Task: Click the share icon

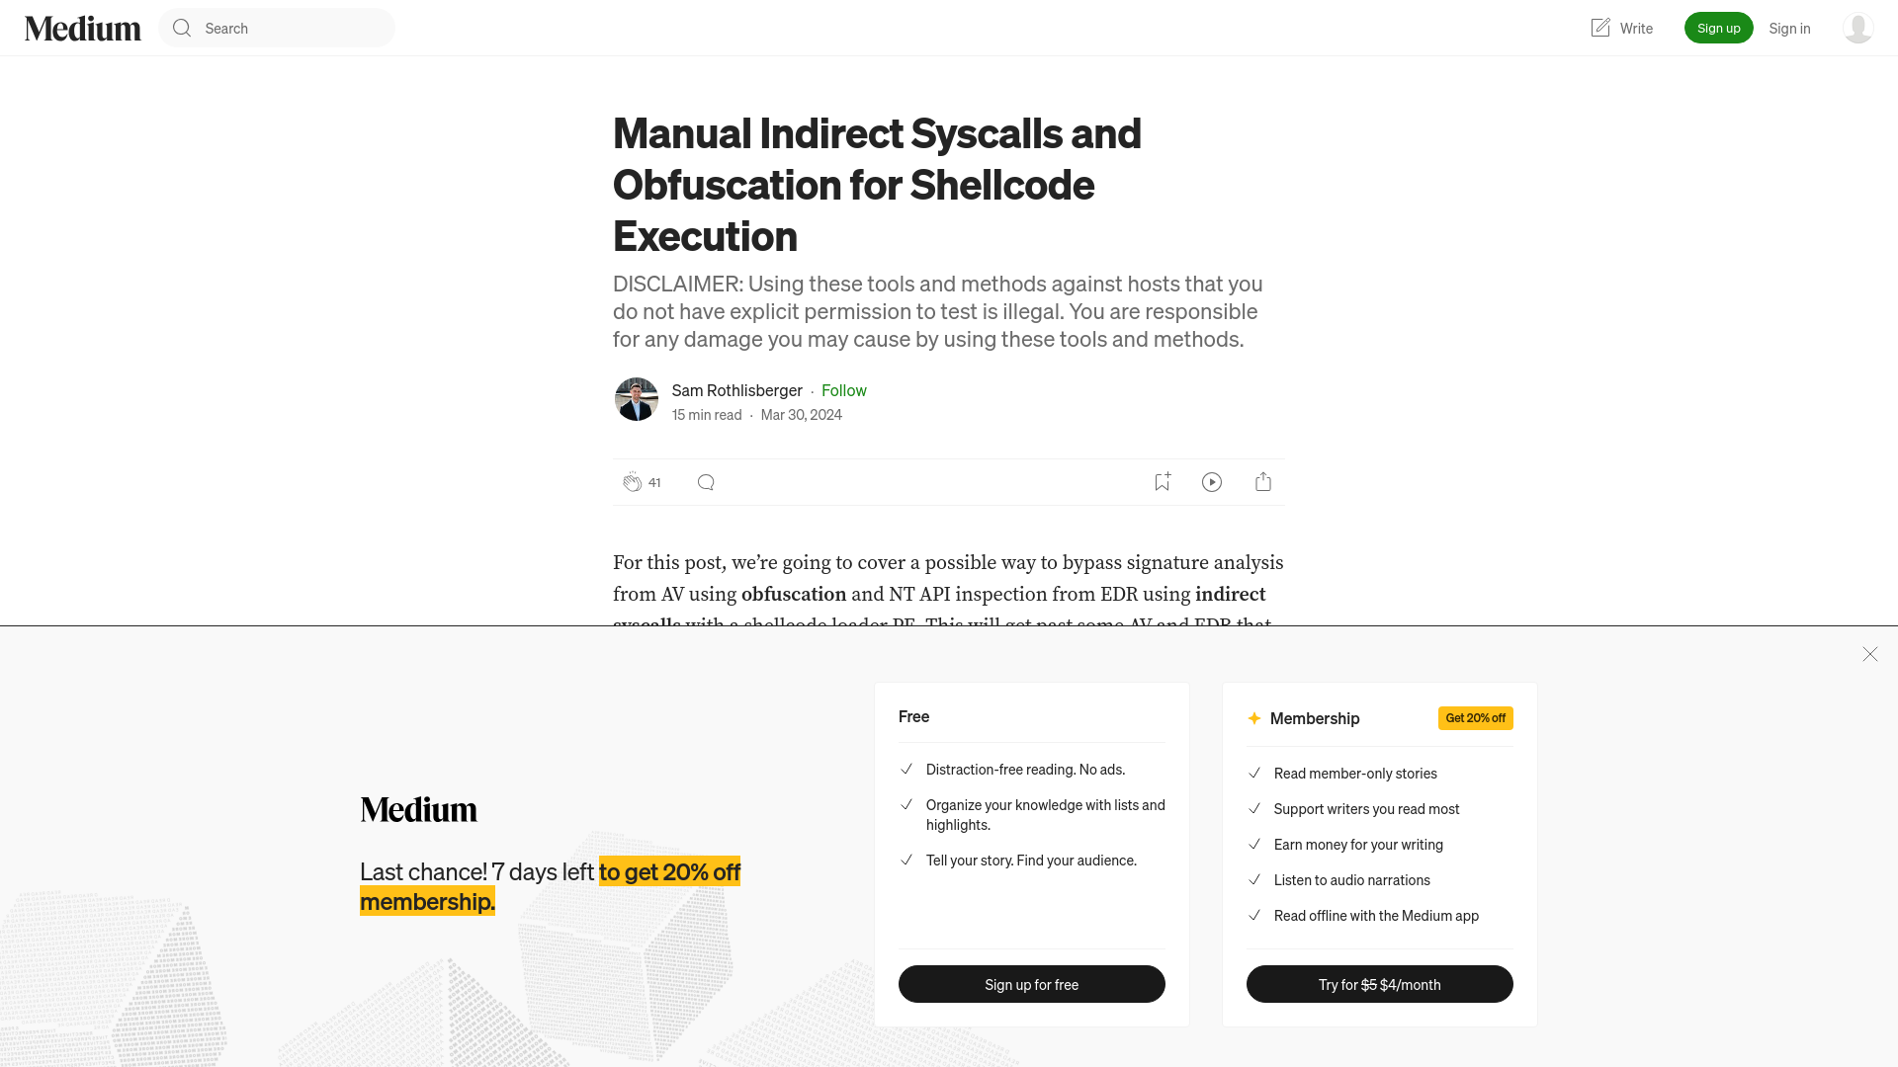Action: pyautogui.click(x=1263, y=482)
